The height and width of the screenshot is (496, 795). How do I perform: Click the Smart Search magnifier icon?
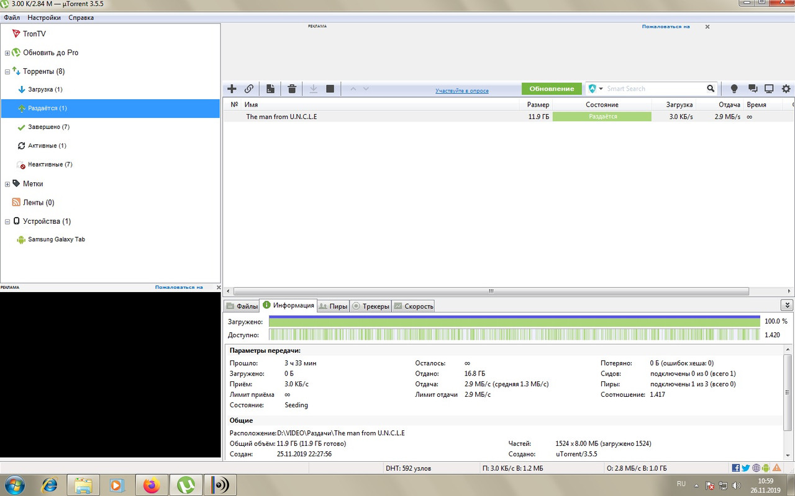pyautogui.click(x=711, y=89)
